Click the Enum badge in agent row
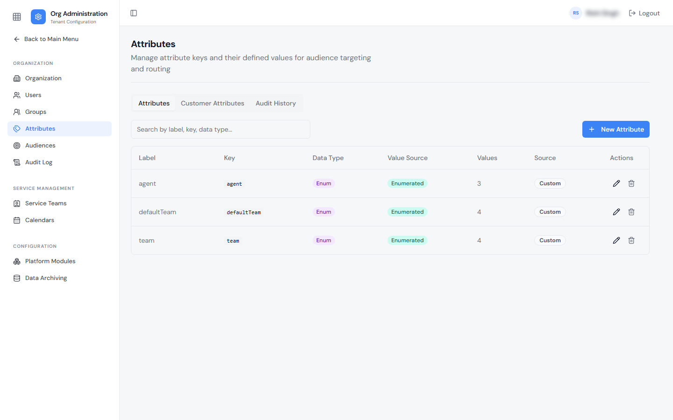The width and height of the screenshot is (673, 420). [323, 183]
